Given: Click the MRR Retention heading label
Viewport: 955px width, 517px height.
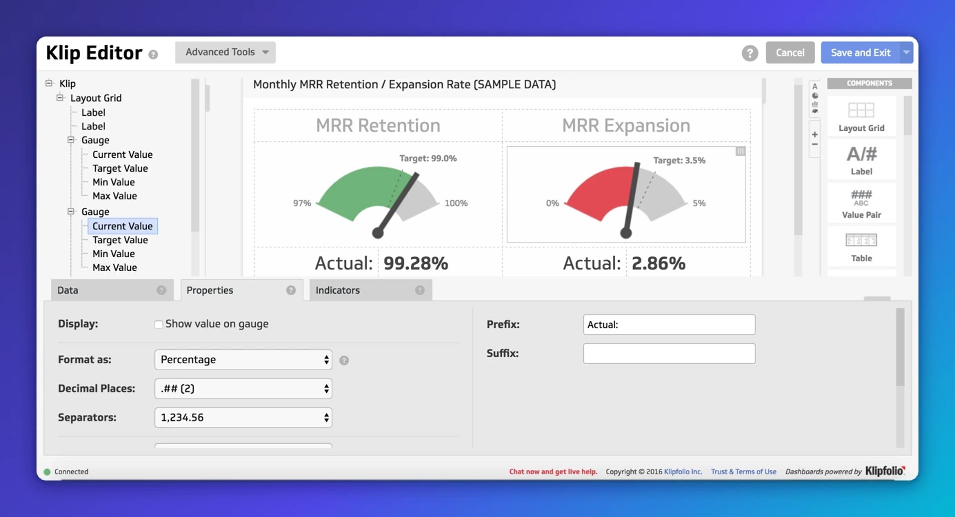Looking at the screenshot, I should [378, 125].
